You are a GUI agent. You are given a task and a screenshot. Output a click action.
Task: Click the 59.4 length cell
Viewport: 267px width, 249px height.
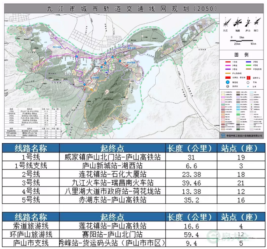click(x=190, y=234)
